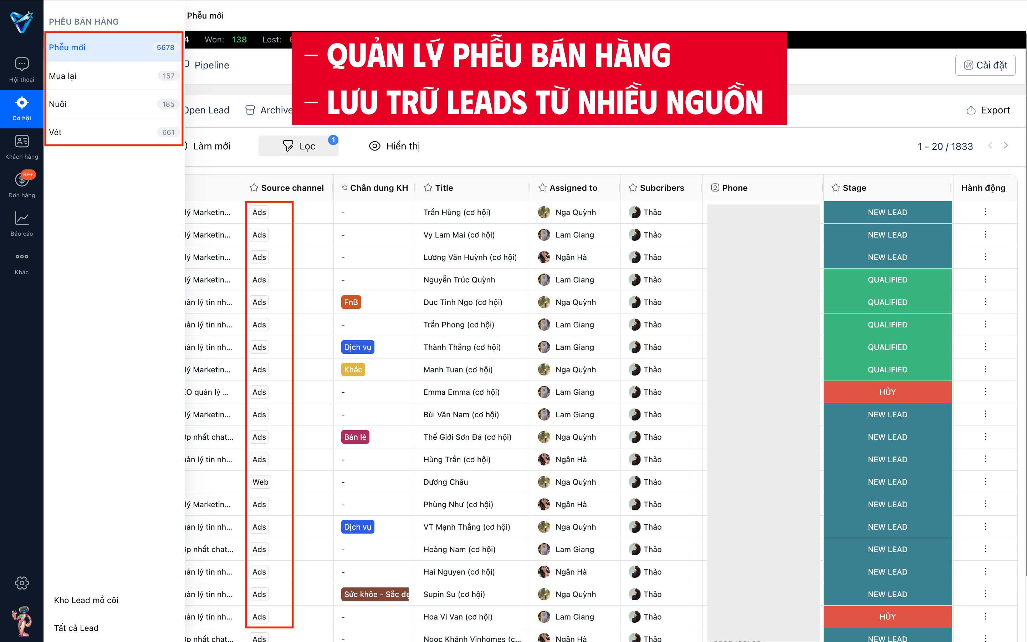The image size is (1027, 642).
Task: Sort by the Assigned to column header
Action: (573, 188)
